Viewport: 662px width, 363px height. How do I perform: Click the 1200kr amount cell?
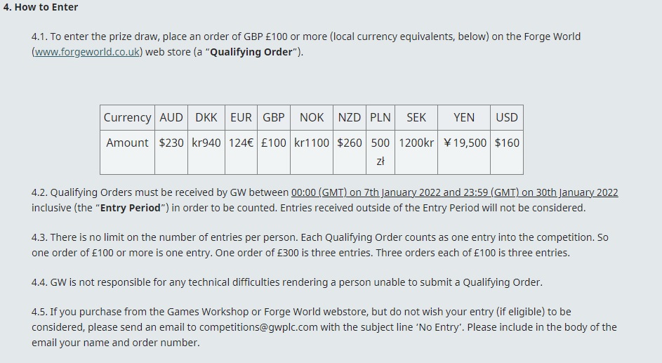tap(416, 152)
